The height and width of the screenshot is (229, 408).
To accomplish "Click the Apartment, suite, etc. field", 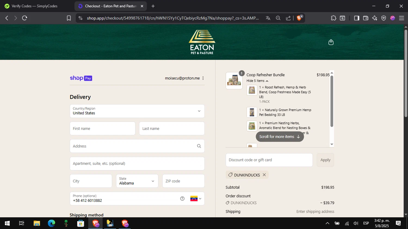I will coord(137,164).
